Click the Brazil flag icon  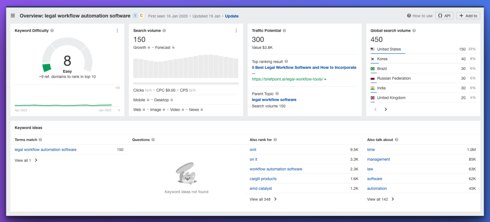pos(373,69)
